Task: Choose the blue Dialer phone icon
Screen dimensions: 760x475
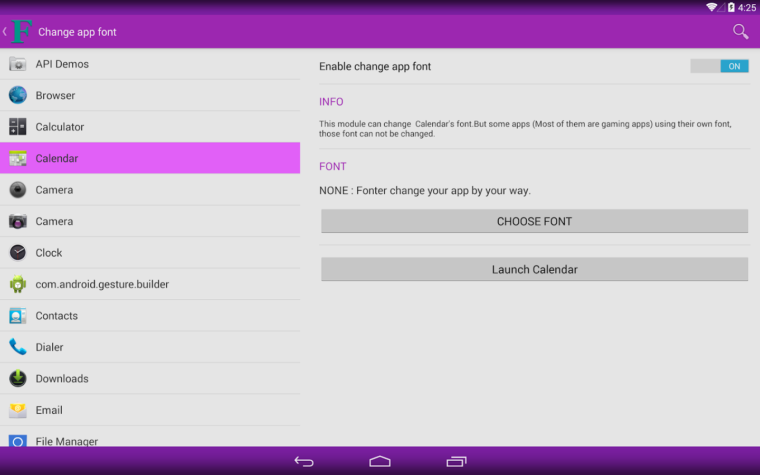Action: point(18,347)
